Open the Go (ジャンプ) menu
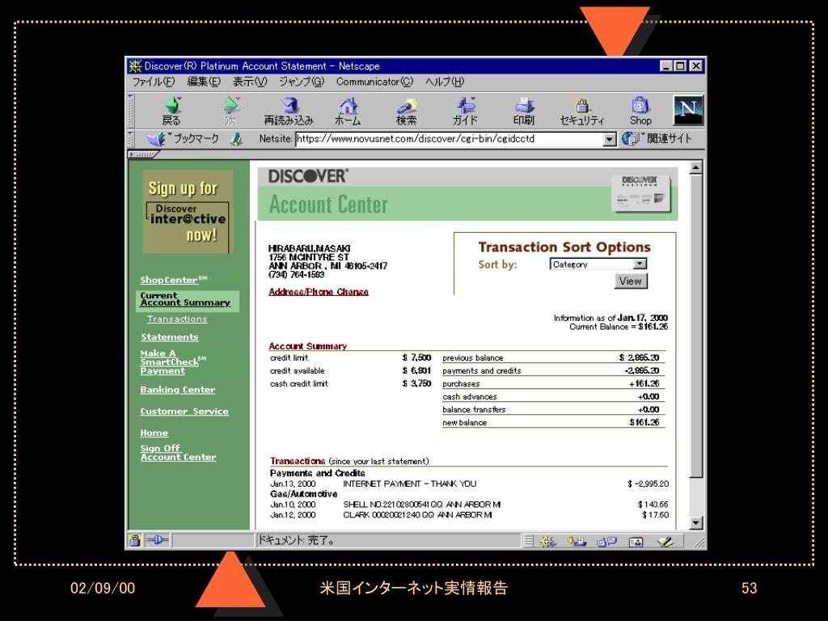The height and width of the screenshot is (621, 828). tap(302, 82)
